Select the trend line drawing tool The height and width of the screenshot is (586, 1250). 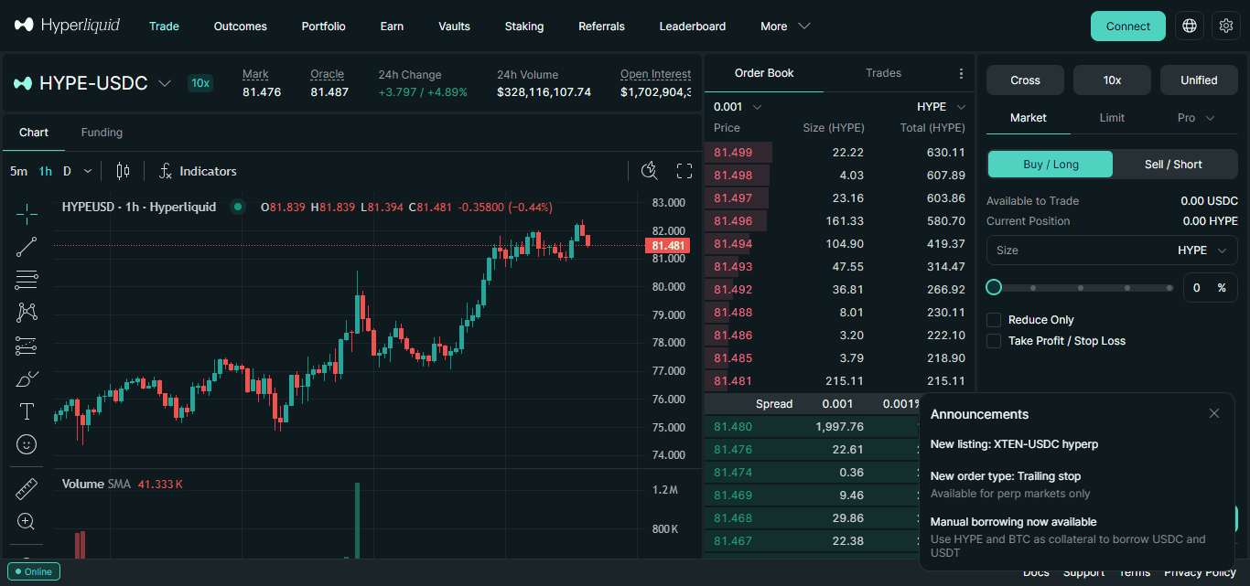pyautogui.click(x=27, y=247)
